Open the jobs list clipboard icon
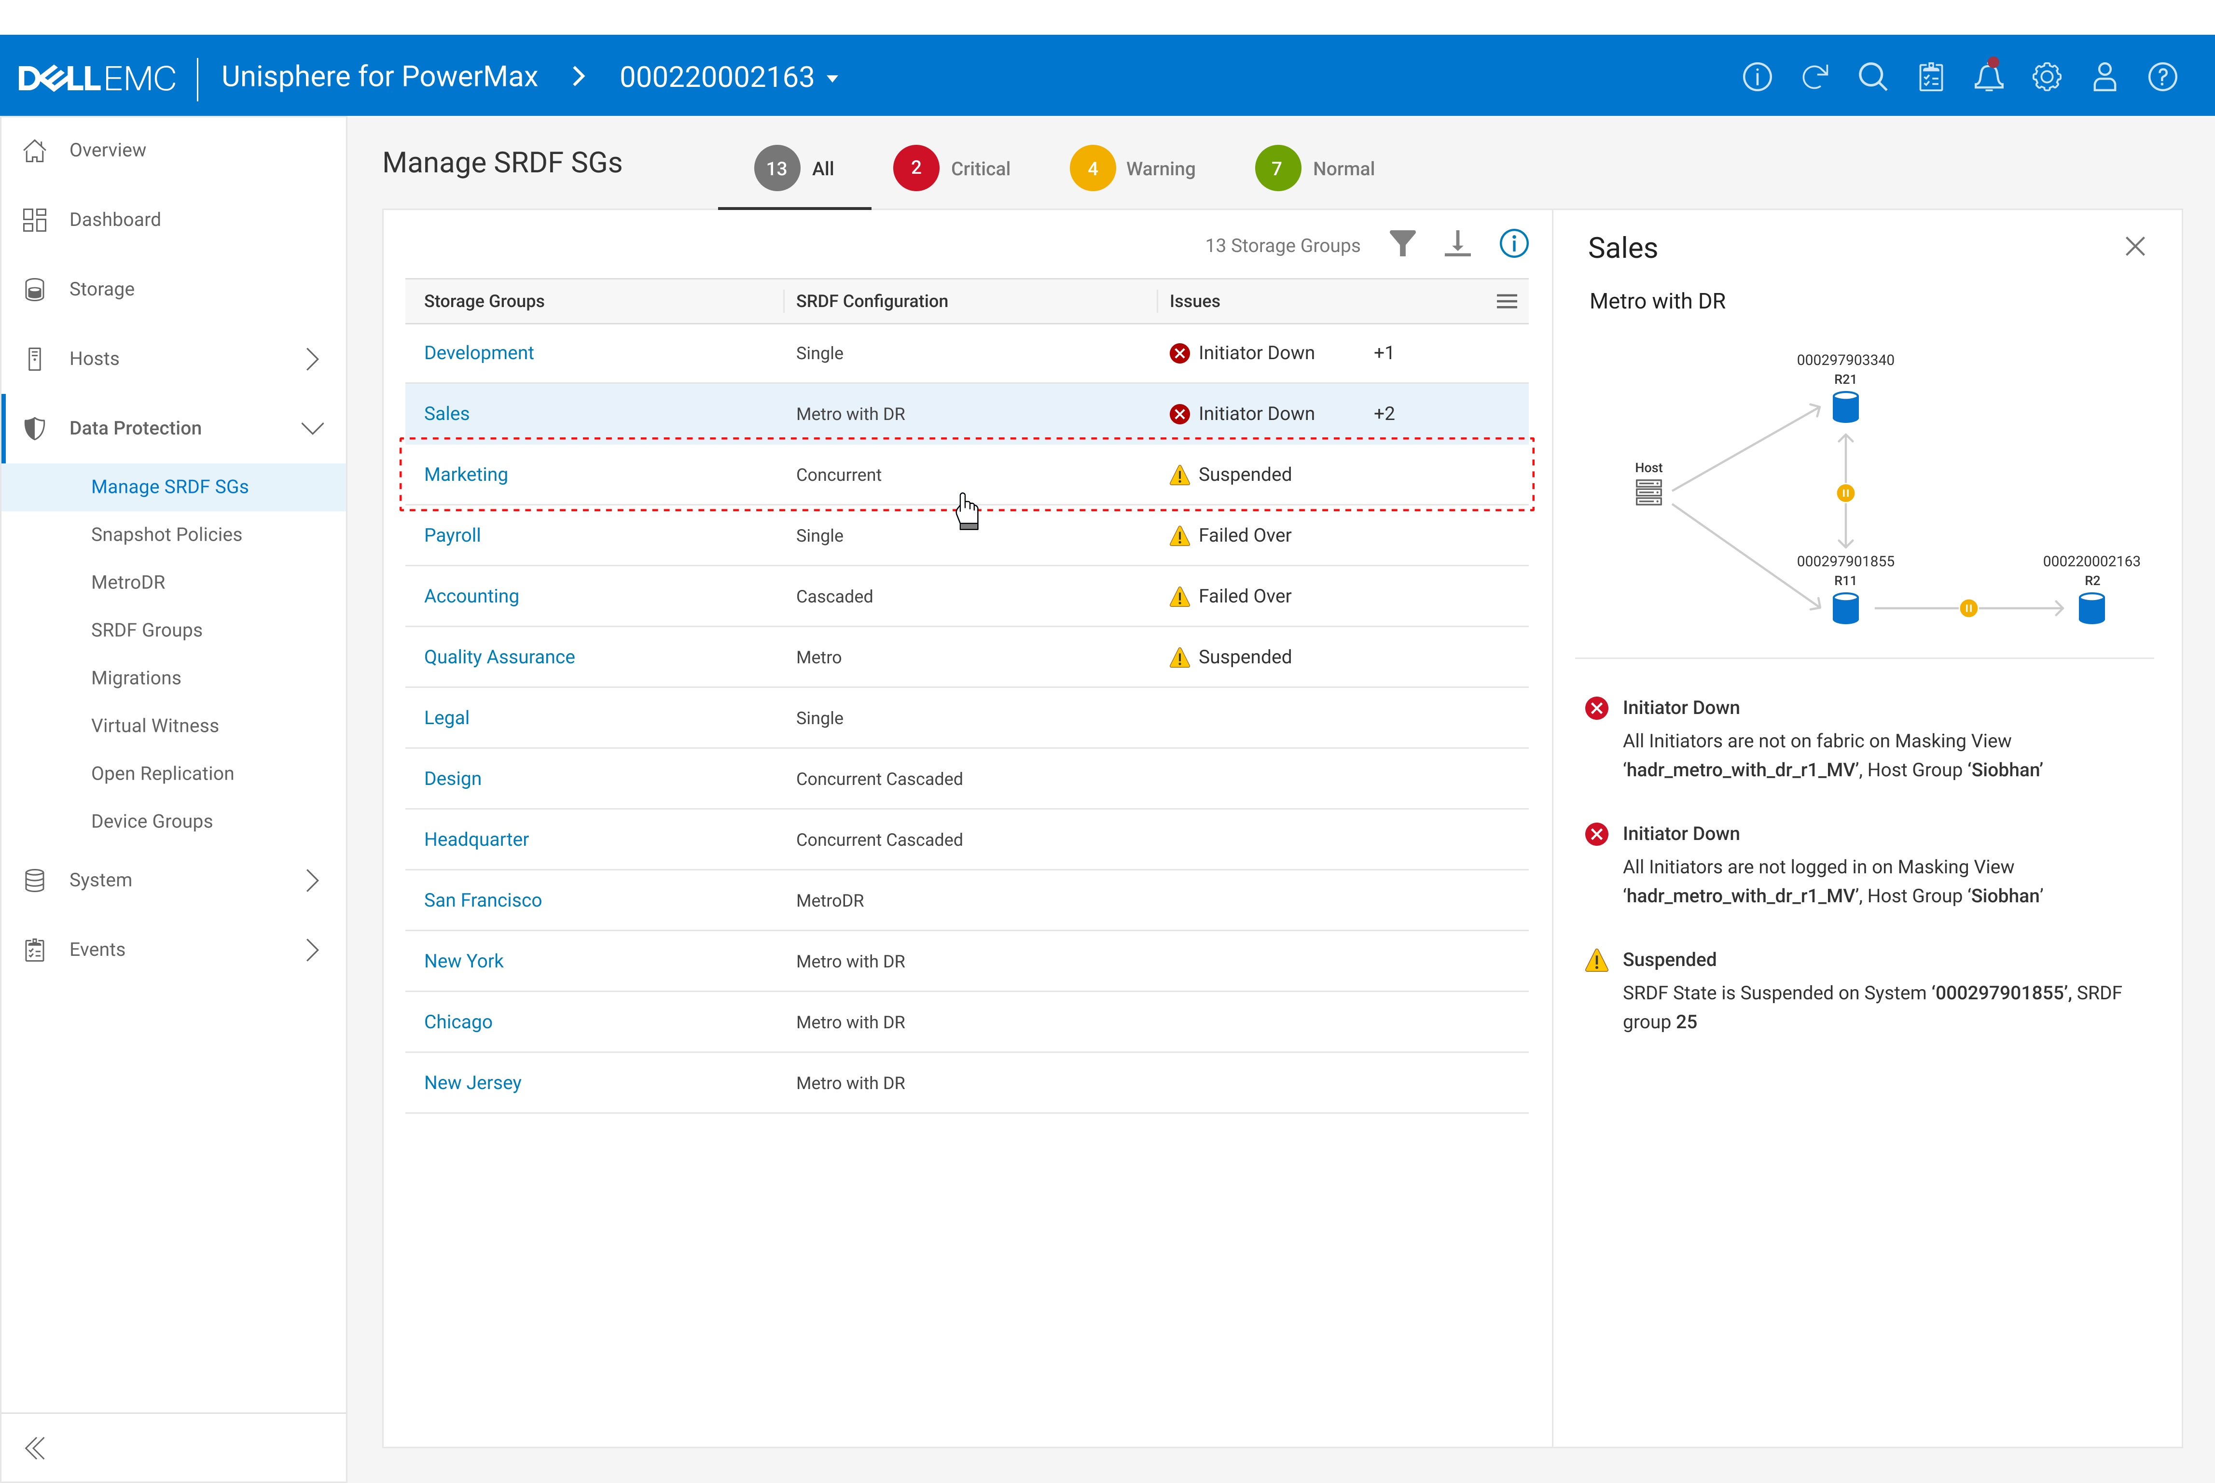The height and width of the screenshot is (1483, 2215). tap(1930, 77)
